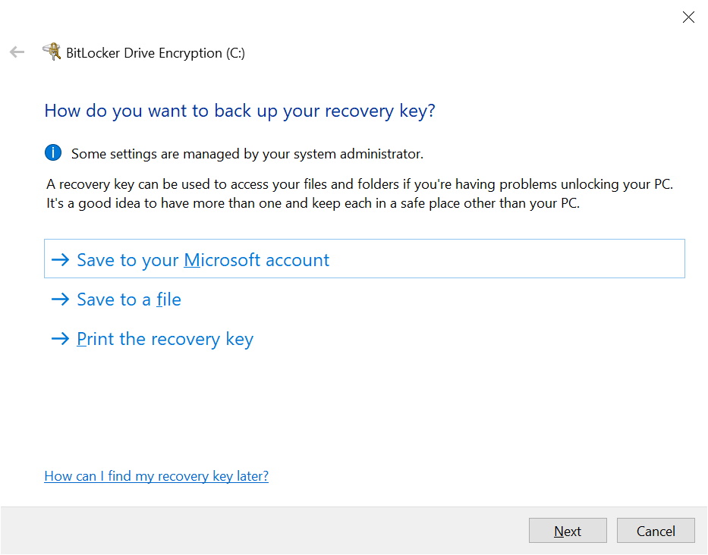708x555 pixels.
Task: Click the BitLocker Drive Encryption (C:) title
Action: (x=156, y=53)
